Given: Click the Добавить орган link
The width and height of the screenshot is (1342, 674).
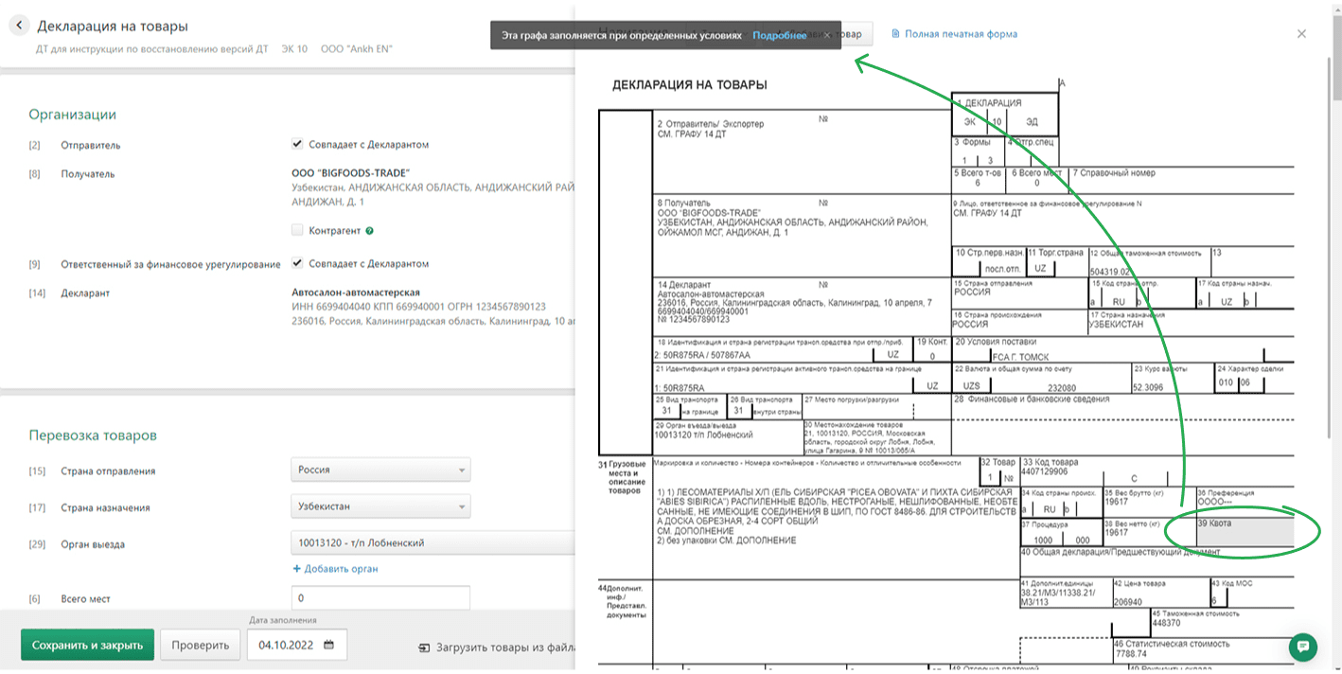Looking at the screenshot, I should (x=335, y=569).
